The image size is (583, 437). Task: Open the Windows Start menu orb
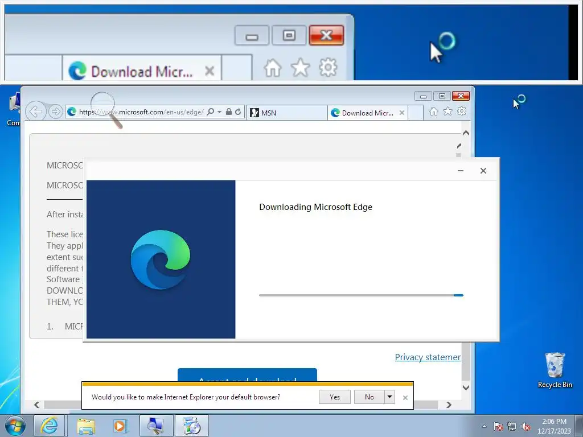[15, 426]
